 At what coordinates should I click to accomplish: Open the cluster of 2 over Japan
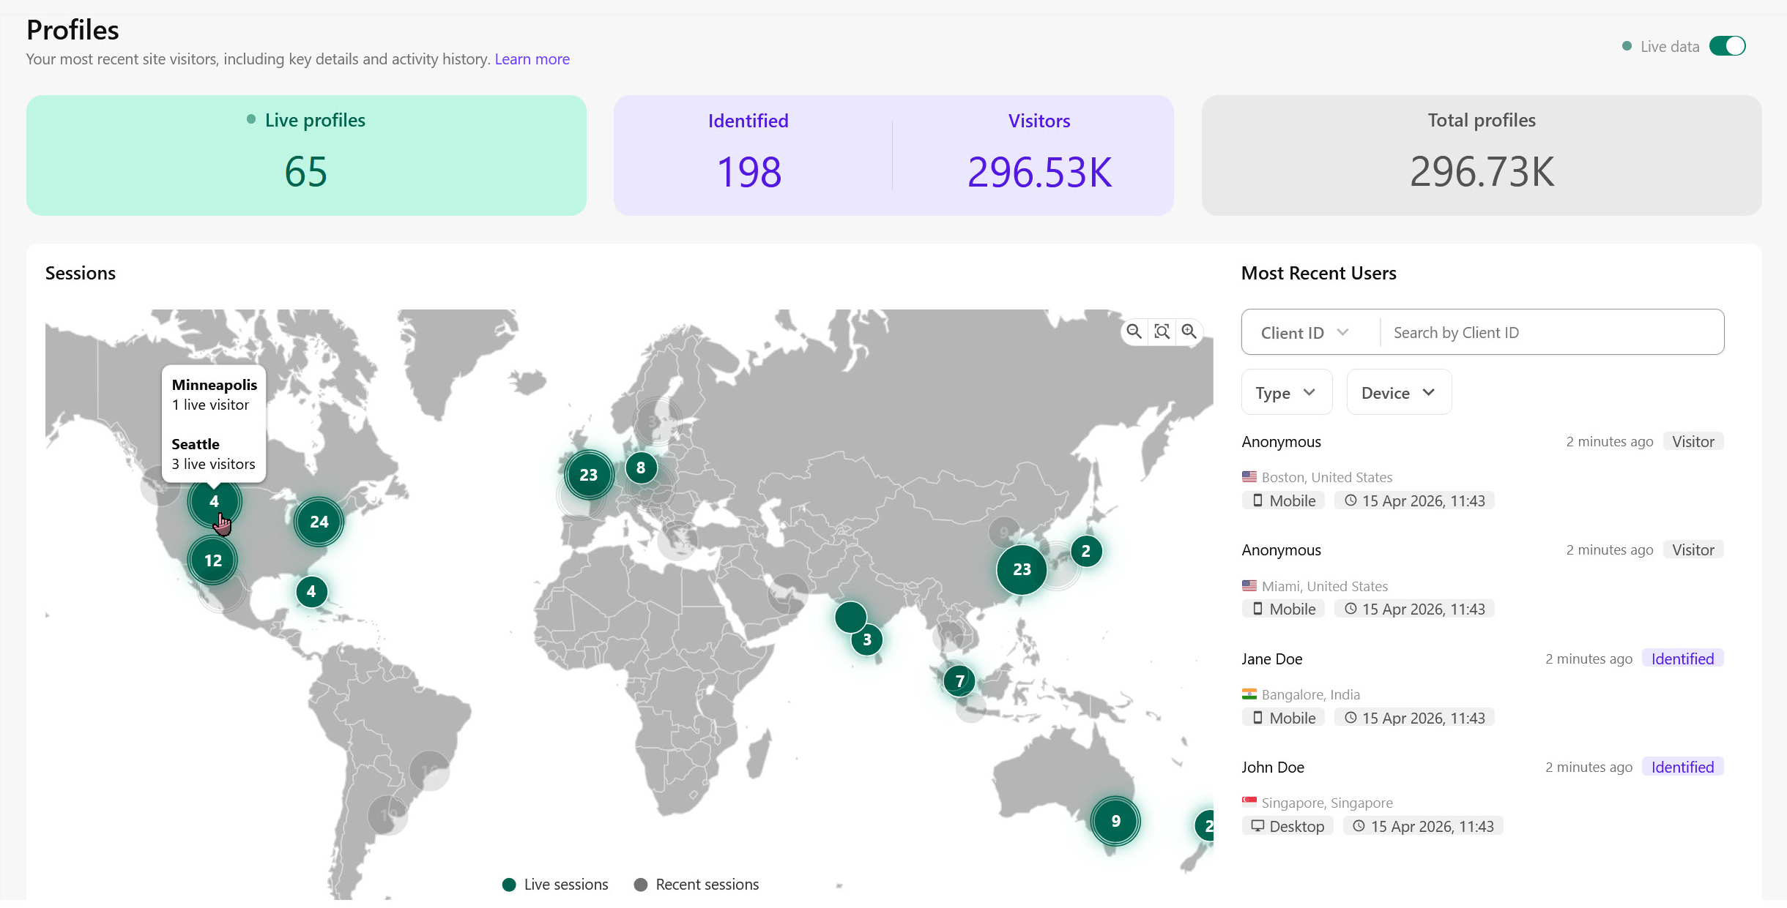point(1085,551)
